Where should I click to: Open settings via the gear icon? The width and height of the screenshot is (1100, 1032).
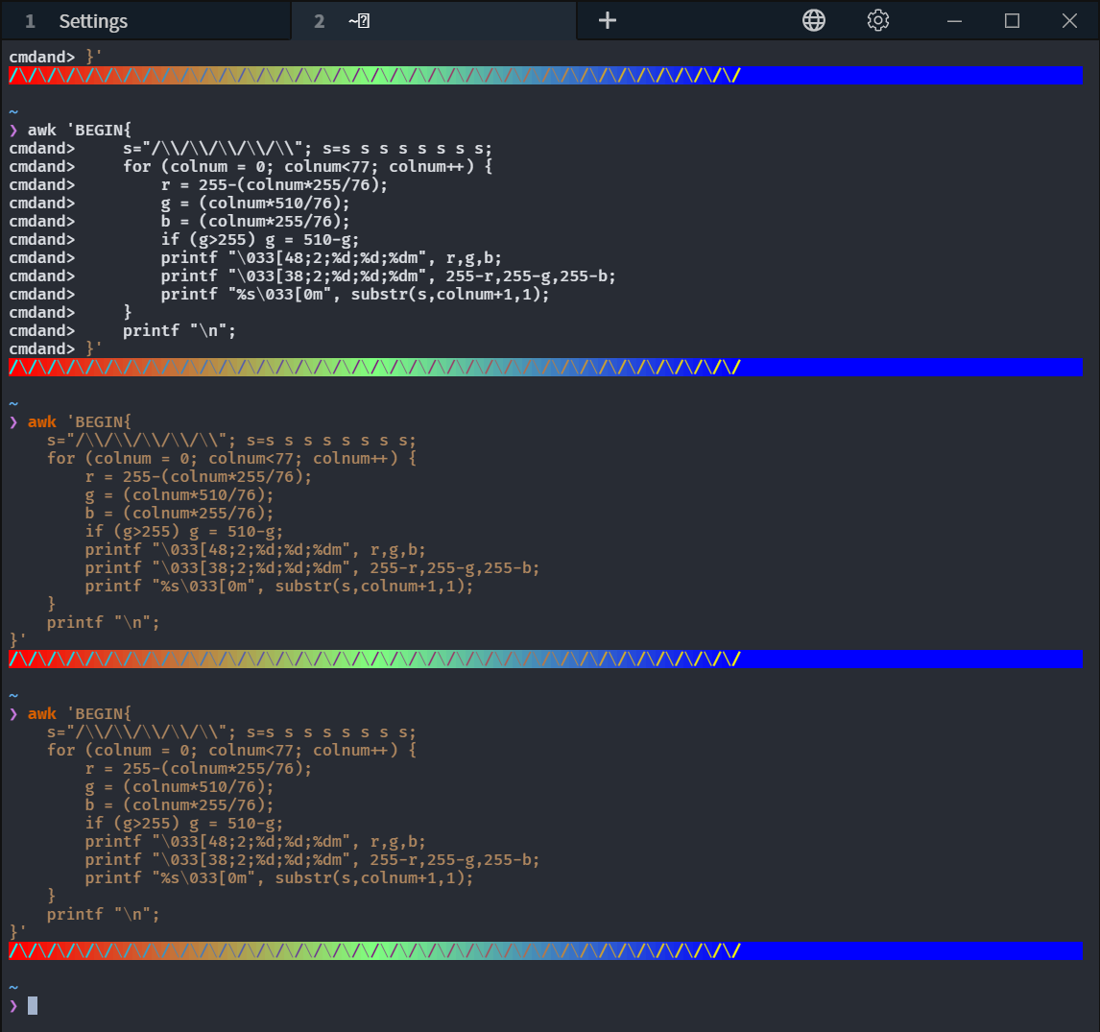coord(877,20)
